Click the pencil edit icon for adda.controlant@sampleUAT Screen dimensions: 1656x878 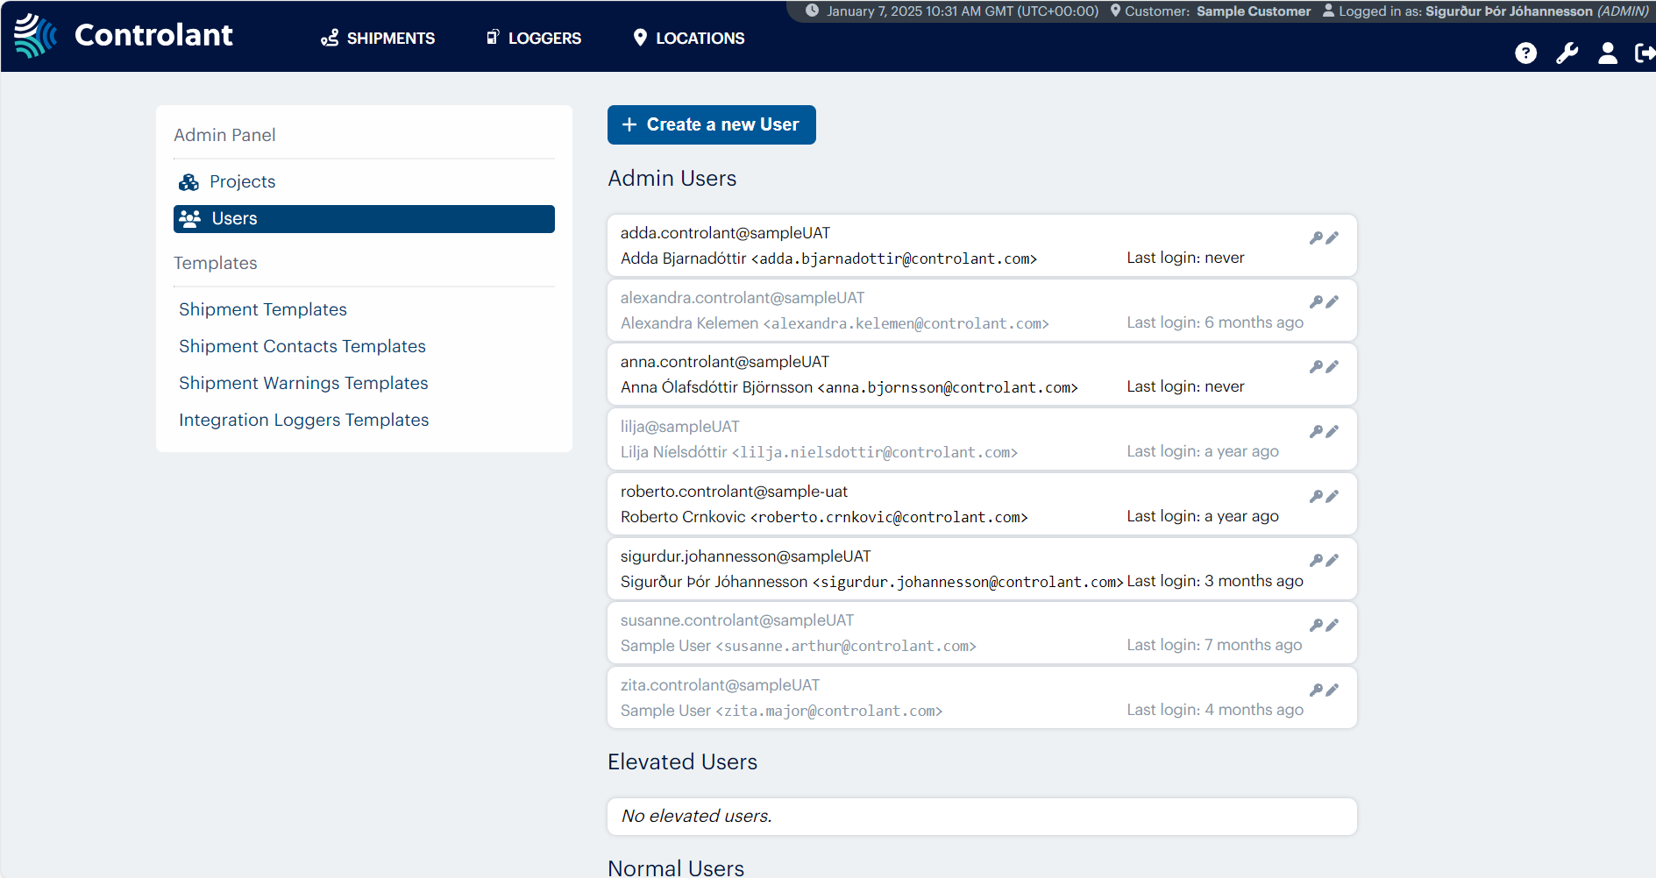coord(1333,237)
